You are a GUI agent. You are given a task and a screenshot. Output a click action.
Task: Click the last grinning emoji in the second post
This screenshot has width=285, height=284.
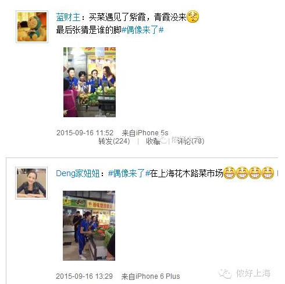pyautogui.click(x=268, y=173)
